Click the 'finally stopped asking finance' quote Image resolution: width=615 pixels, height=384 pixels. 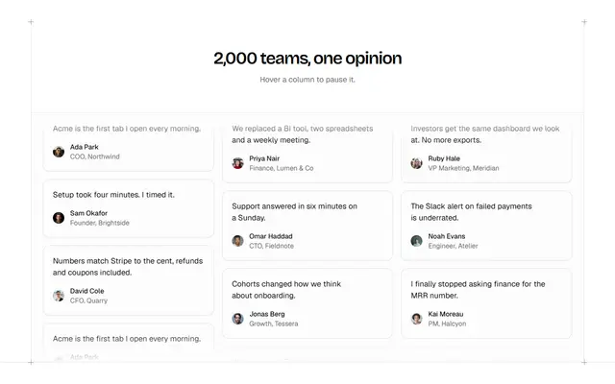point(479,290)
